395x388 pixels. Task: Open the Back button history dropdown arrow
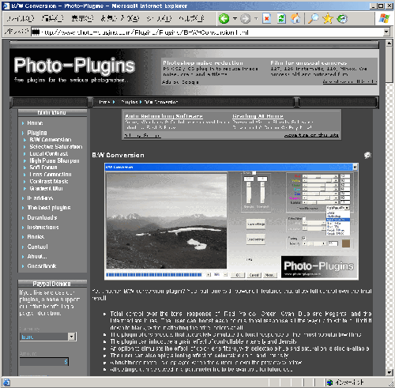pyautogui.click(x=235, y=19)
